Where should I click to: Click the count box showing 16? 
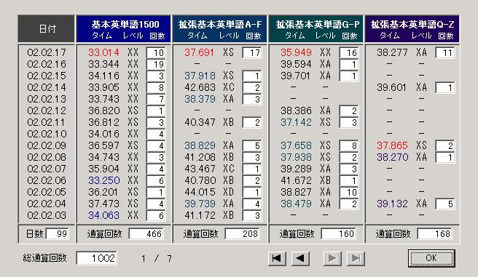348,52
